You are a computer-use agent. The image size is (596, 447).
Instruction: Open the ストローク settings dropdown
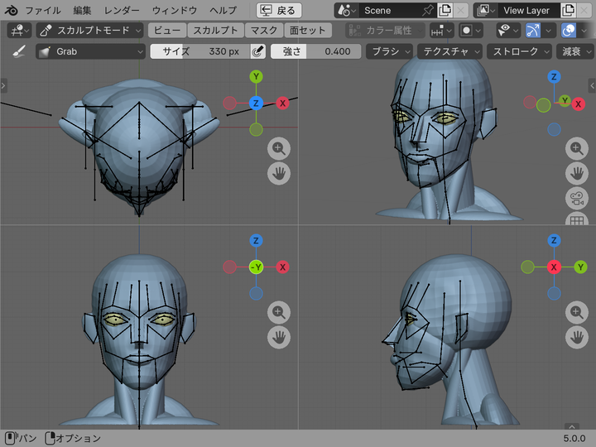click(x=519, y=51)
